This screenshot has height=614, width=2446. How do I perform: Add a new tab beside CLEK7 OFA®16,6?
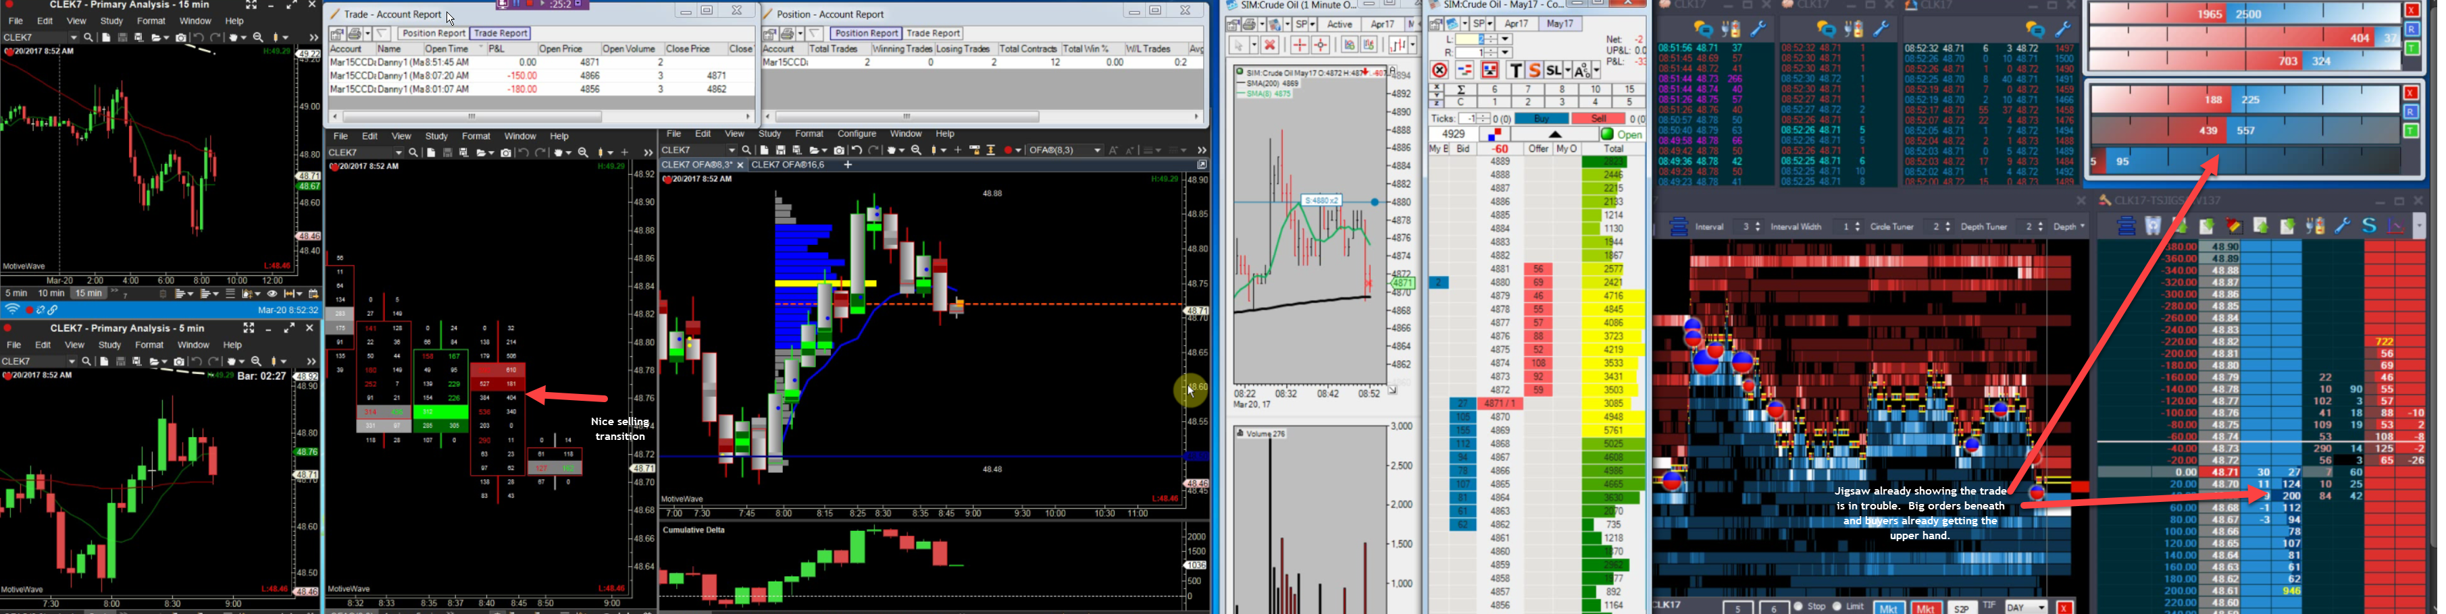[x=848, y=165]
